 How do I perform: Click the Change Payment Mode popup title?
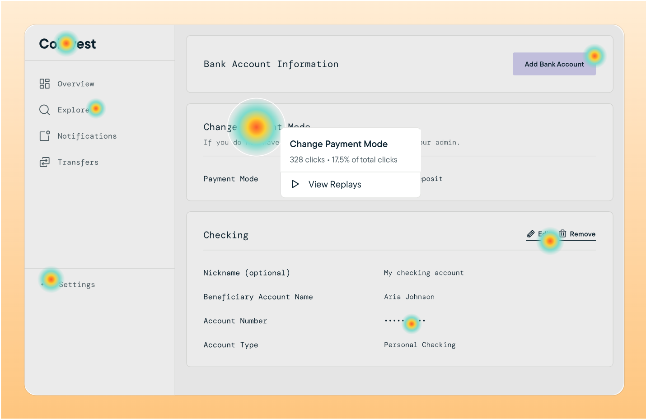coord(339,144)
